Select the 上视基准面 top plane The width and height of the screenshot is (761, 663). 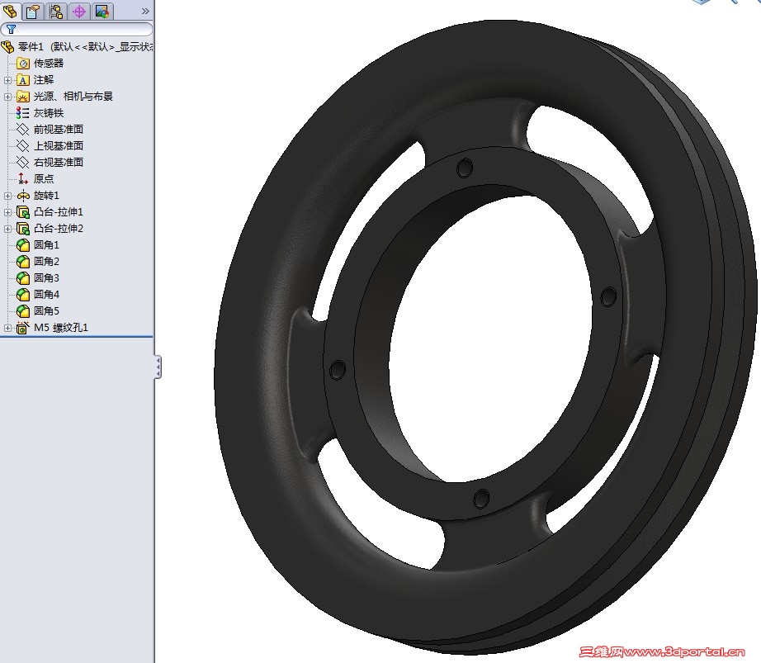coord(59,146)
